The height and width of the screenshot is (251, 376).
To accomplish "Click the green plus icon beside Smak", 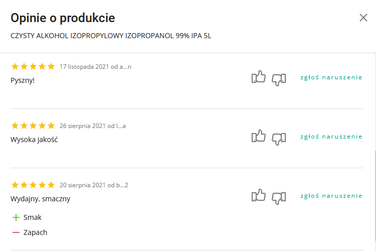I will (16, 217).
